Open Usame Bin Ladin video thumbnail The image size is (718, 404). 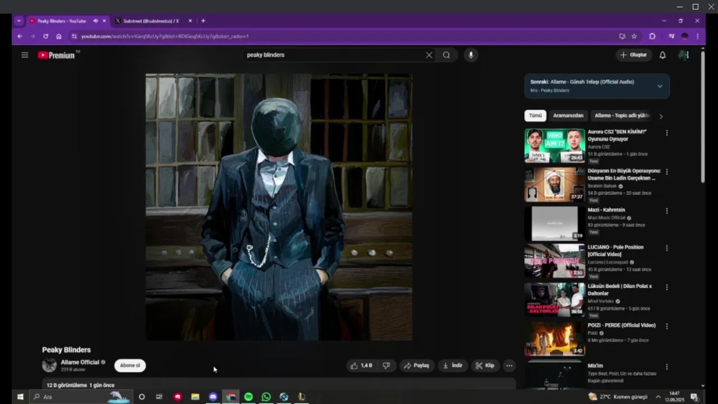[x=555, y=185]
